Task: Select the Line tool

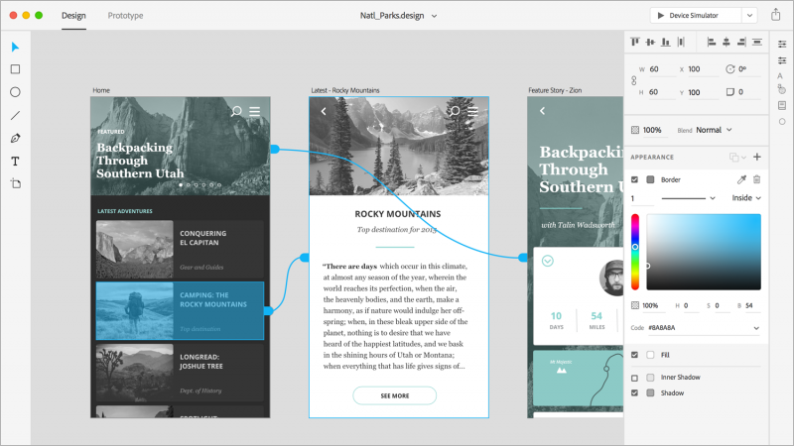Action: pyautogui.click(x=15, y=115)
